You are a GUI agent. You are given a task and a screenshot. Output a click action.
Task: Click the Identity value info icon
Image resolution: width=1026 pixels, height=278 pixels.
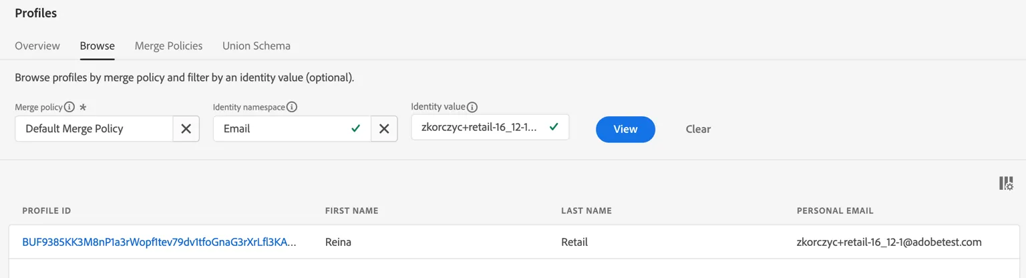tap(472, 107)
